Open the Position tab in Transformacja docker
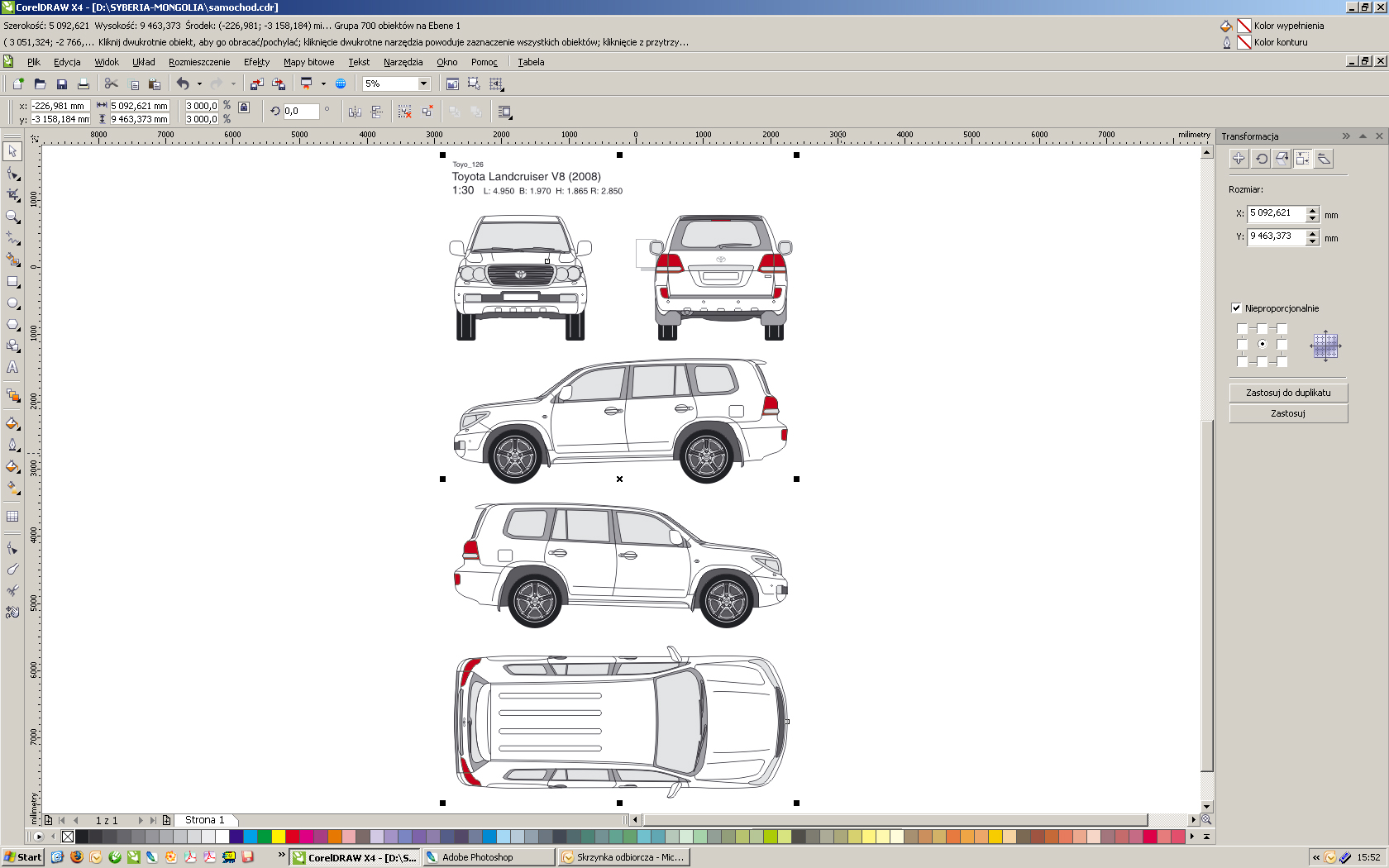Viewport: 1389px width, 868px height. (1239, 159)
